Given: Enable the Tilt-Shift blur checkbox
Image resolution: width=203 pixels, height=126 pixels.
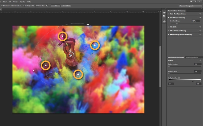Looking at the screenshot, I should (200, 27).
